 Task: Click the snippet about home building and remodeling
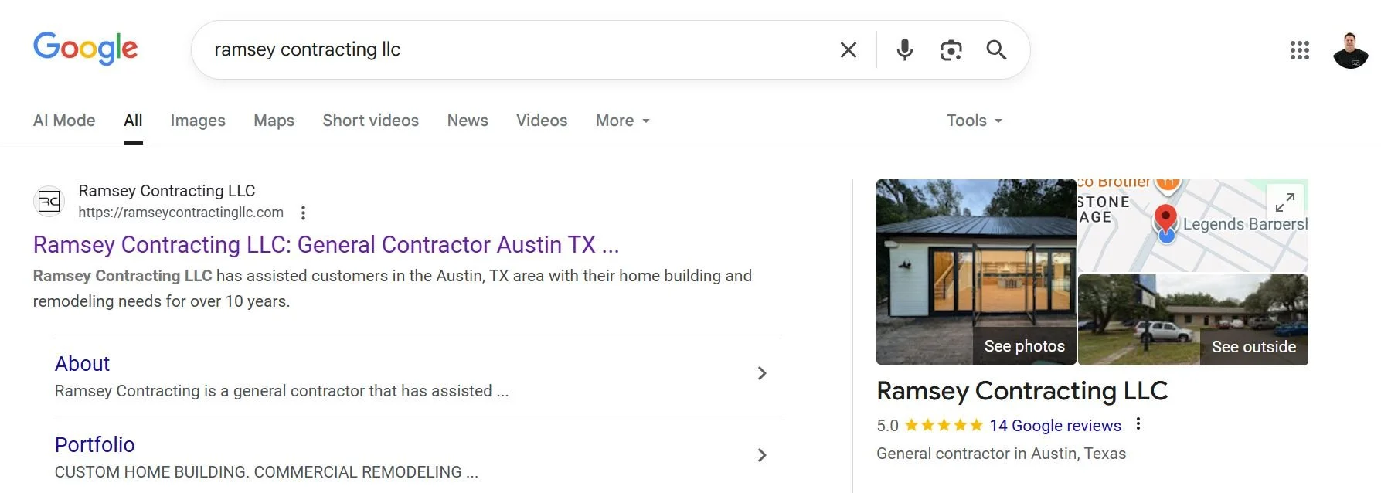click(392, 288)
